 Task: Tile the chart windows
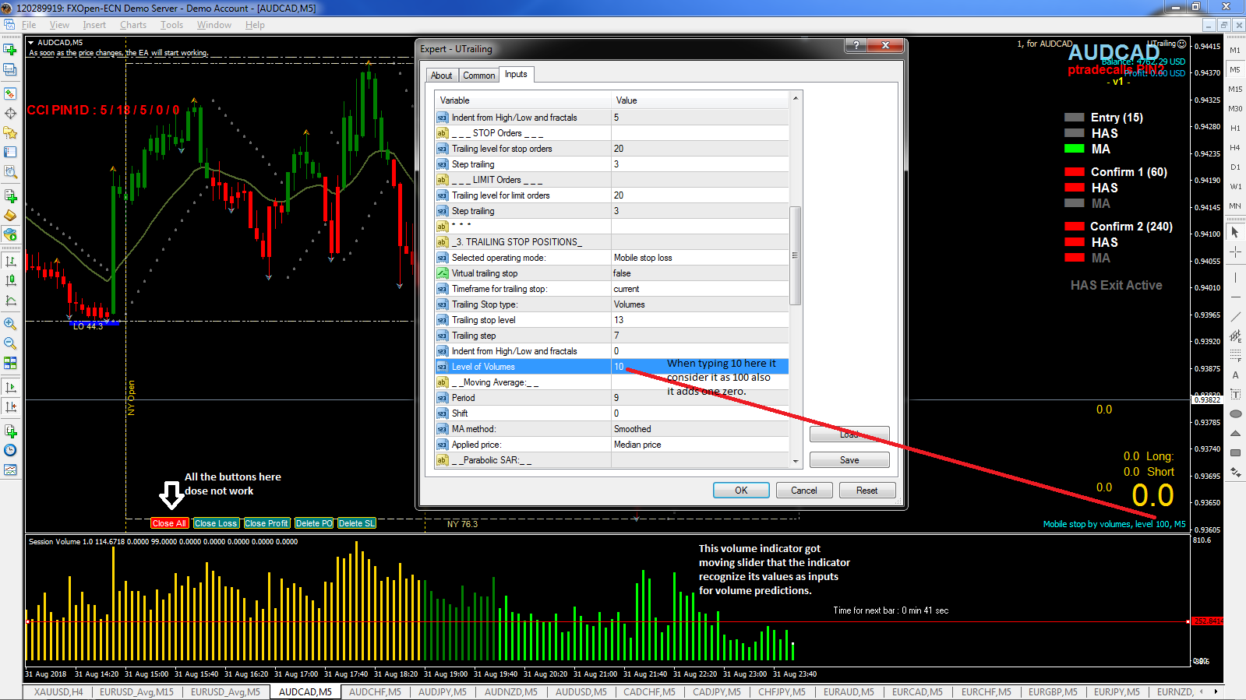pos(10,363)
